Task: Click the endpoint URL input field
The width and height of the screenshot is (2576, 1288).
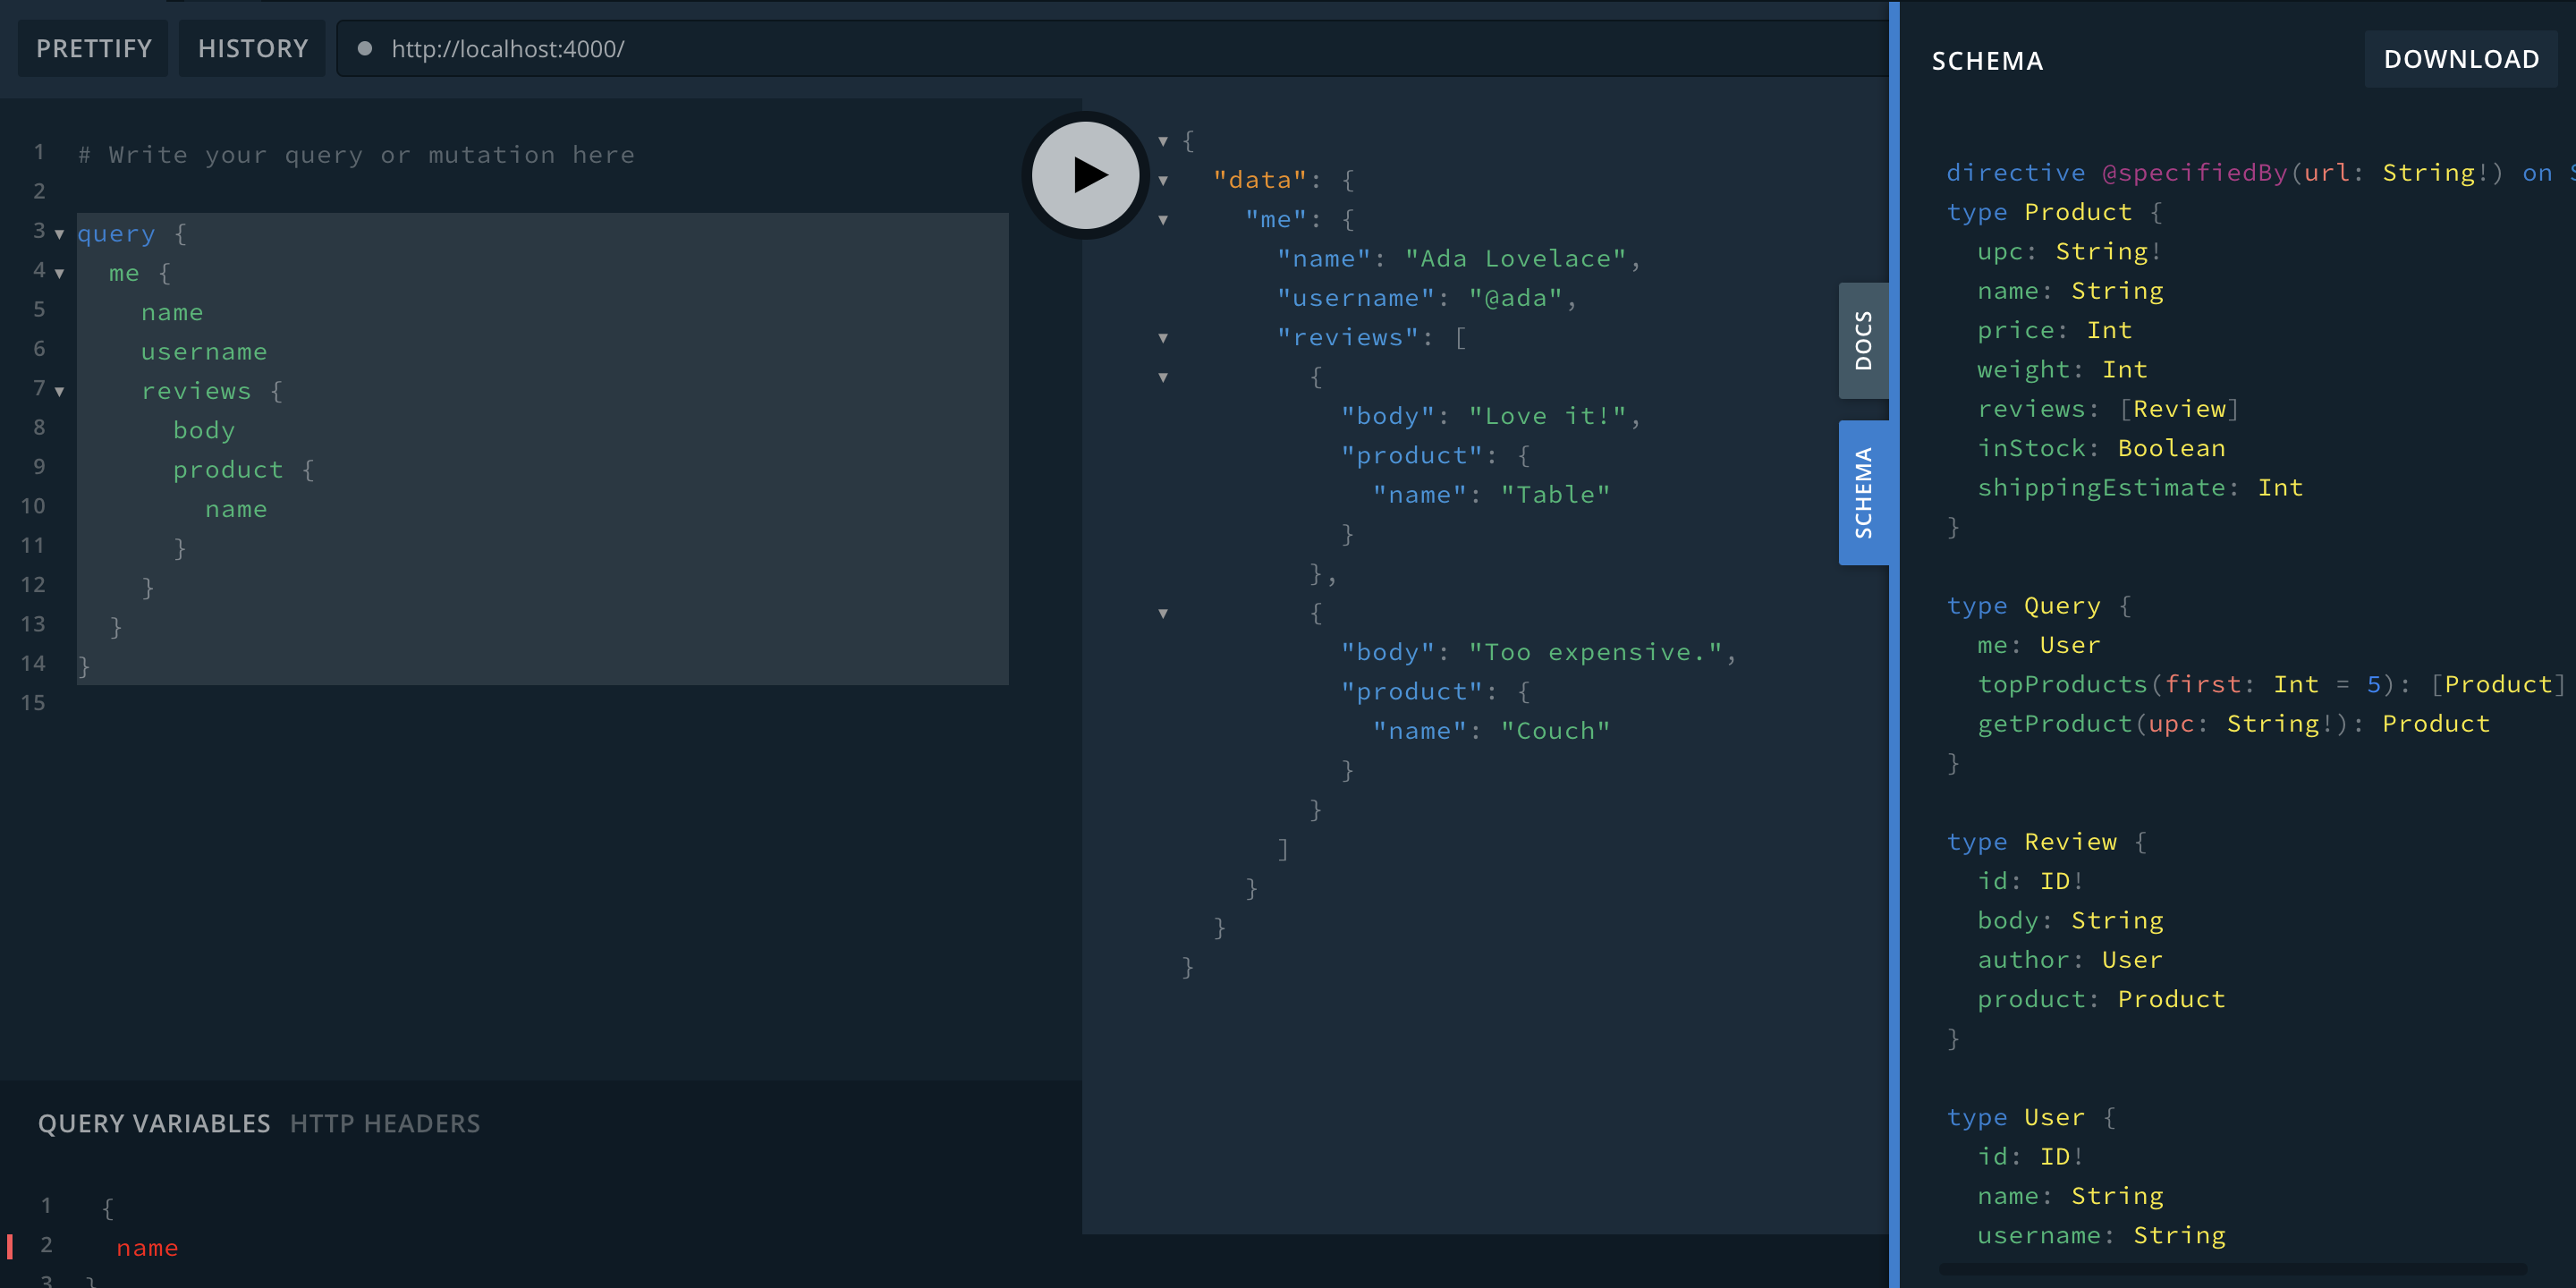Action: click(x=1100, y=48)
